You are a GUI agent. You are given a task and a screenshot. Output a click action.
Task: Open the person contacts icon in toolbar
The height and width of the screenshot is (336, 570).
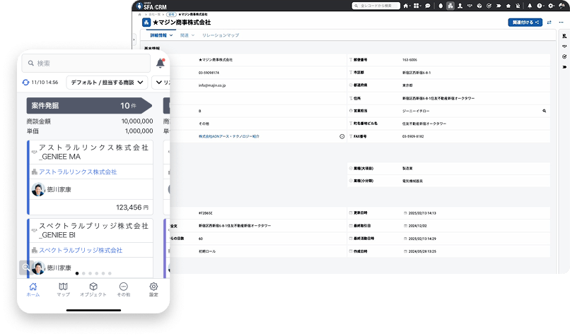point(460,6)
